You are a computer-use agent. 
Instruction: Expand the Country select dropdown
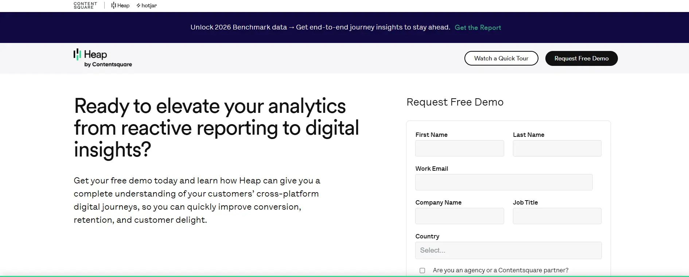pos(509,250)
